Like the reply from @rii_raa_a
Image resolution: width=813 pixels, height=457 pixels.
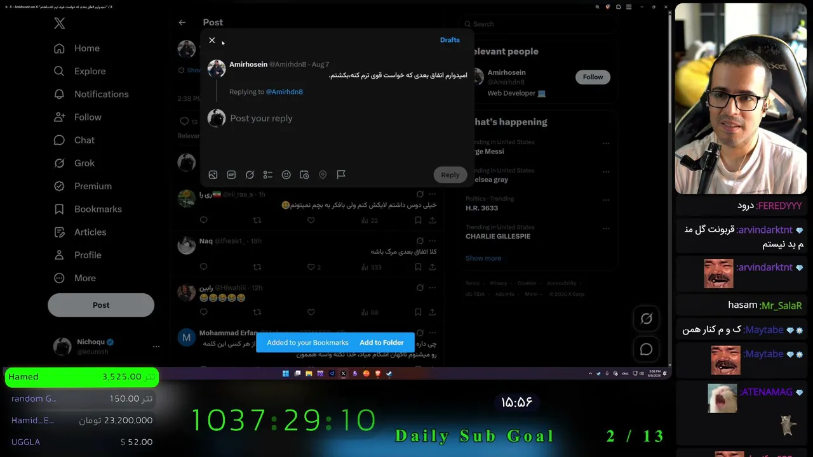tap(311, 220)
